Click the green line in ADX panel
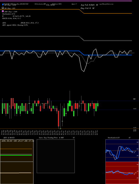This screenshot has width=139, height=184. pyautogui.click(x=16, y=155)
